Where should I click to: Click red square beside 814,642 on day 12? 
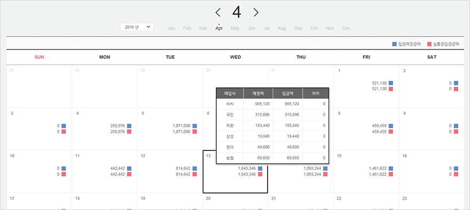point(194,174)
